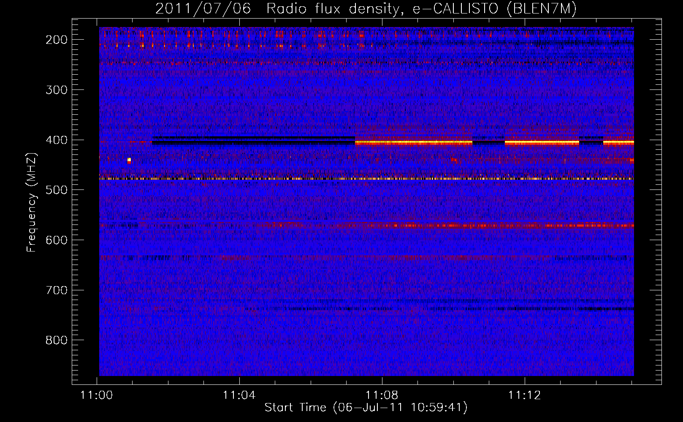Click the 600 frequency tick label
Screen dimensions: 683x422
pos(57,240)
